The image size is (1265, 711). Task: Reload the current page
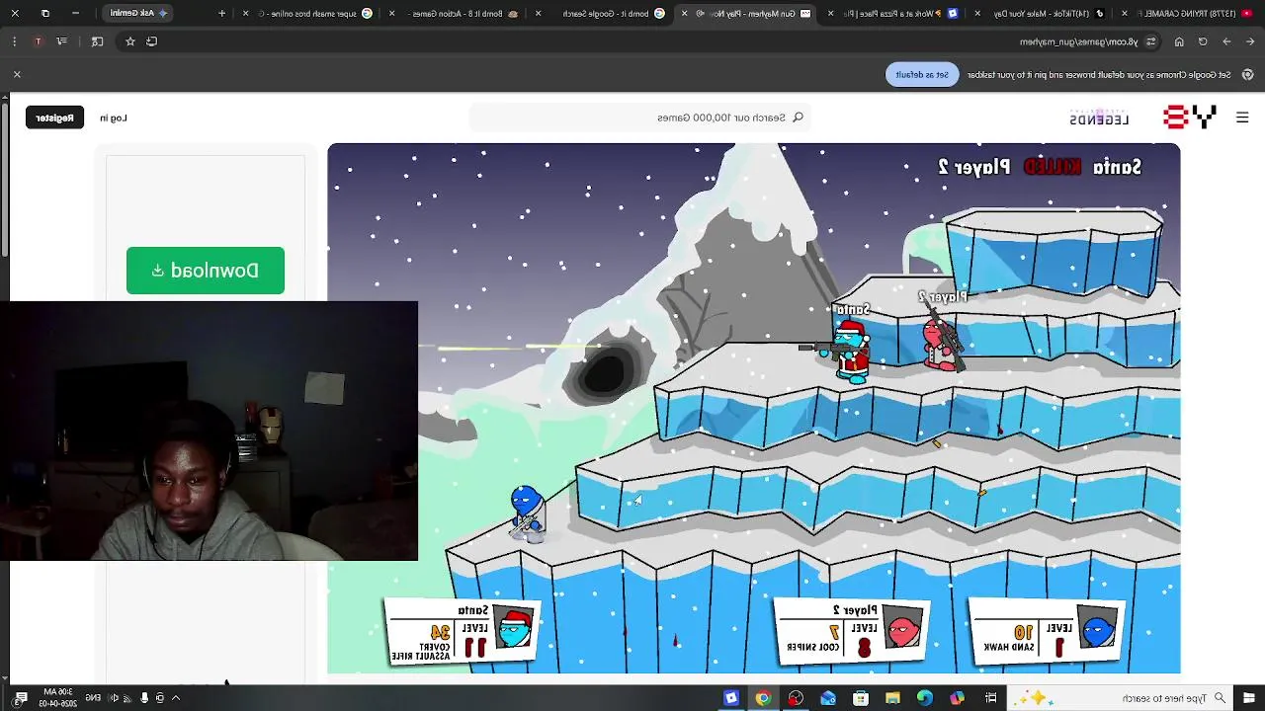pos(1203,41)
